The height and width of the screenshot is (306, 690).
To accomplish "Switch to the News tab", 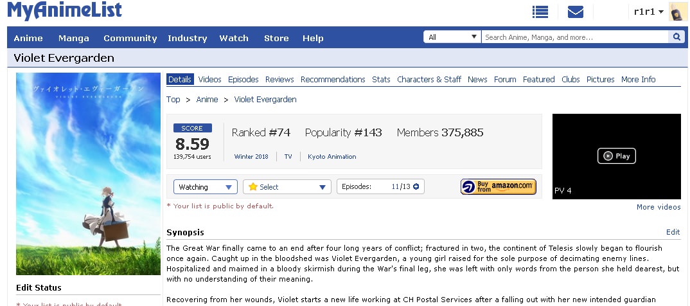I will coord(477,79).
